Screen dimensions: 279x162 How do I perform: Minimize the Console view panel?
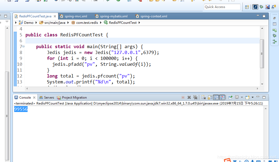(258, 97)
